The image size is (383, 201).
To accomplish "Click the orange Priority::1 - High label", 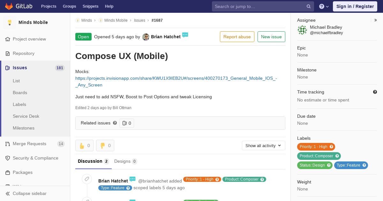I will pos(316,147).
